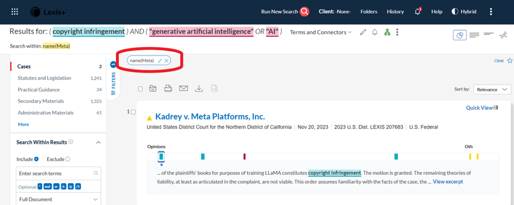Open more search actions dots menu
Screen dimensions: 514x205
pyautogui.click(x=397, y=33)
